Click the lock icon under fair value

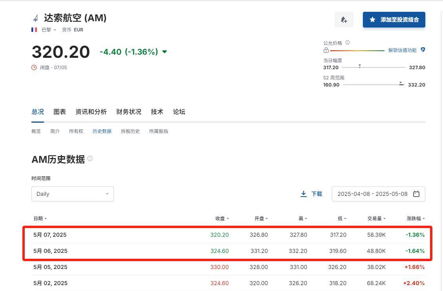click(326, 50)
